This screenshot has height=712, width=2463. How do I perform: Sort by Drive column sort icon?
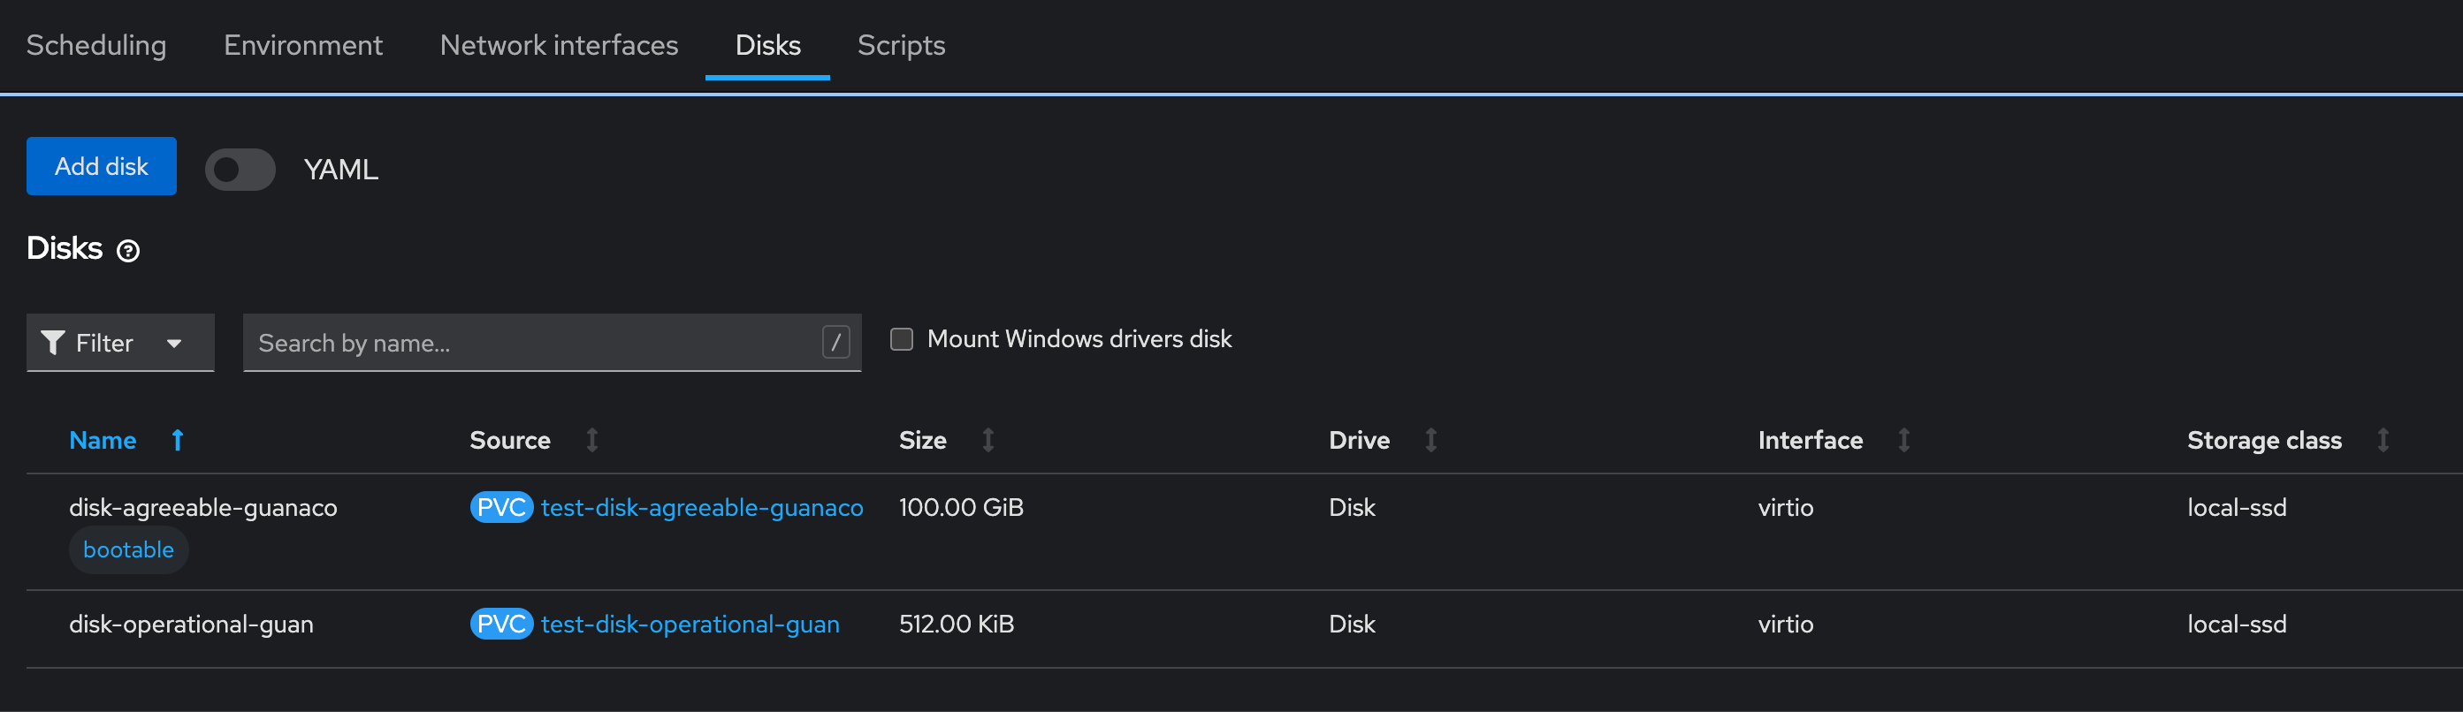click(x=1430, y=440)
